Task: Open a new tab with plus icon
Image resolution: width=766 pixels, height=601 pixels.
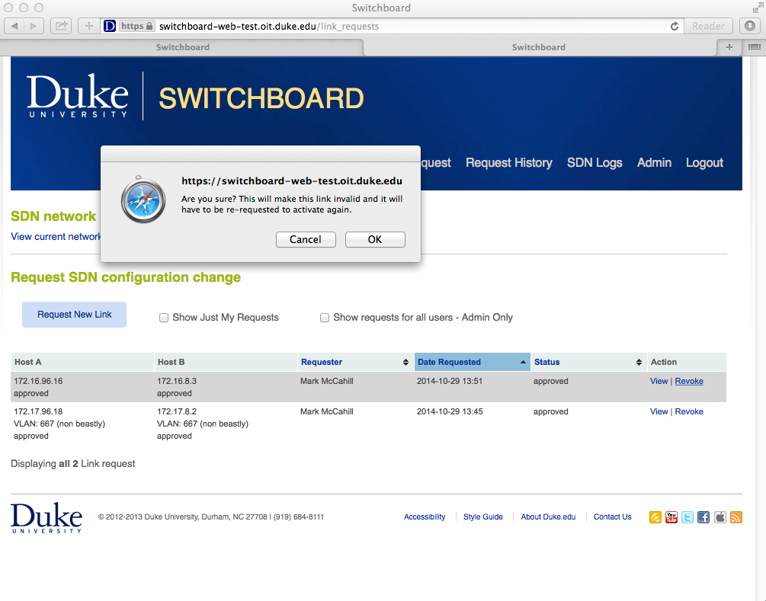Action: click(x=729, y=47)
